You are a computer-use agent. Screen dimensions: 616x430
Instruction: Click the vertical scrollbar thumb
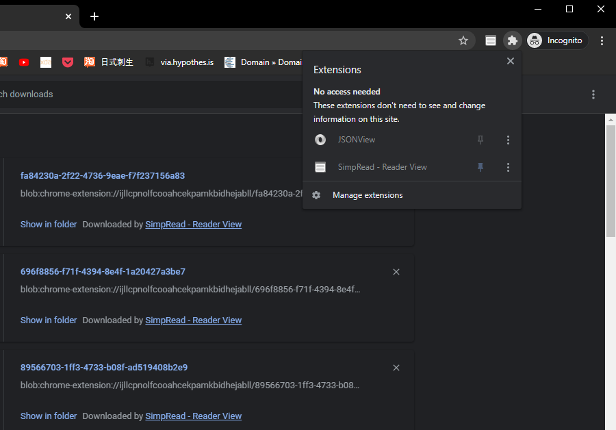click(611, 181)
